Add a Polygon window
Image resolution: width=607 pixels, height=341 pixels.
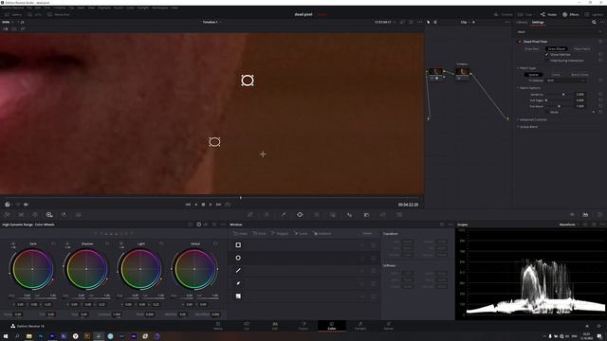click(280, 233)
